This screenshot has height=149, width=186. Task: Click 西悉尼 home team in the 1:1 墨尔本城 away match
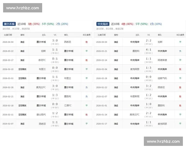tap(42, 124)
